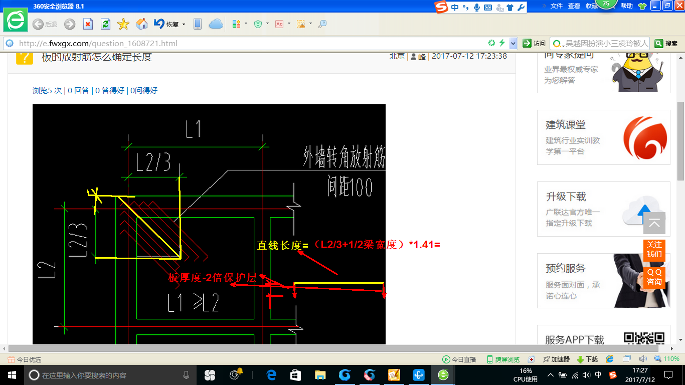Image resolution: width=685 pixels, height=385 pixels.
Task: Open Microsoft Edge from the taskbar
Action: (x=271, y=375)
